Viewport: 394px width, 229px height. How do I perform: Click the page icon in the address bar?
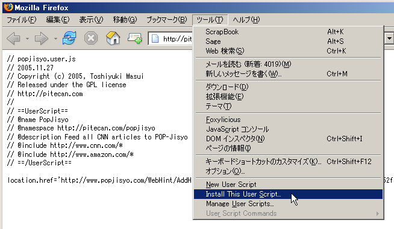point(155,38)
